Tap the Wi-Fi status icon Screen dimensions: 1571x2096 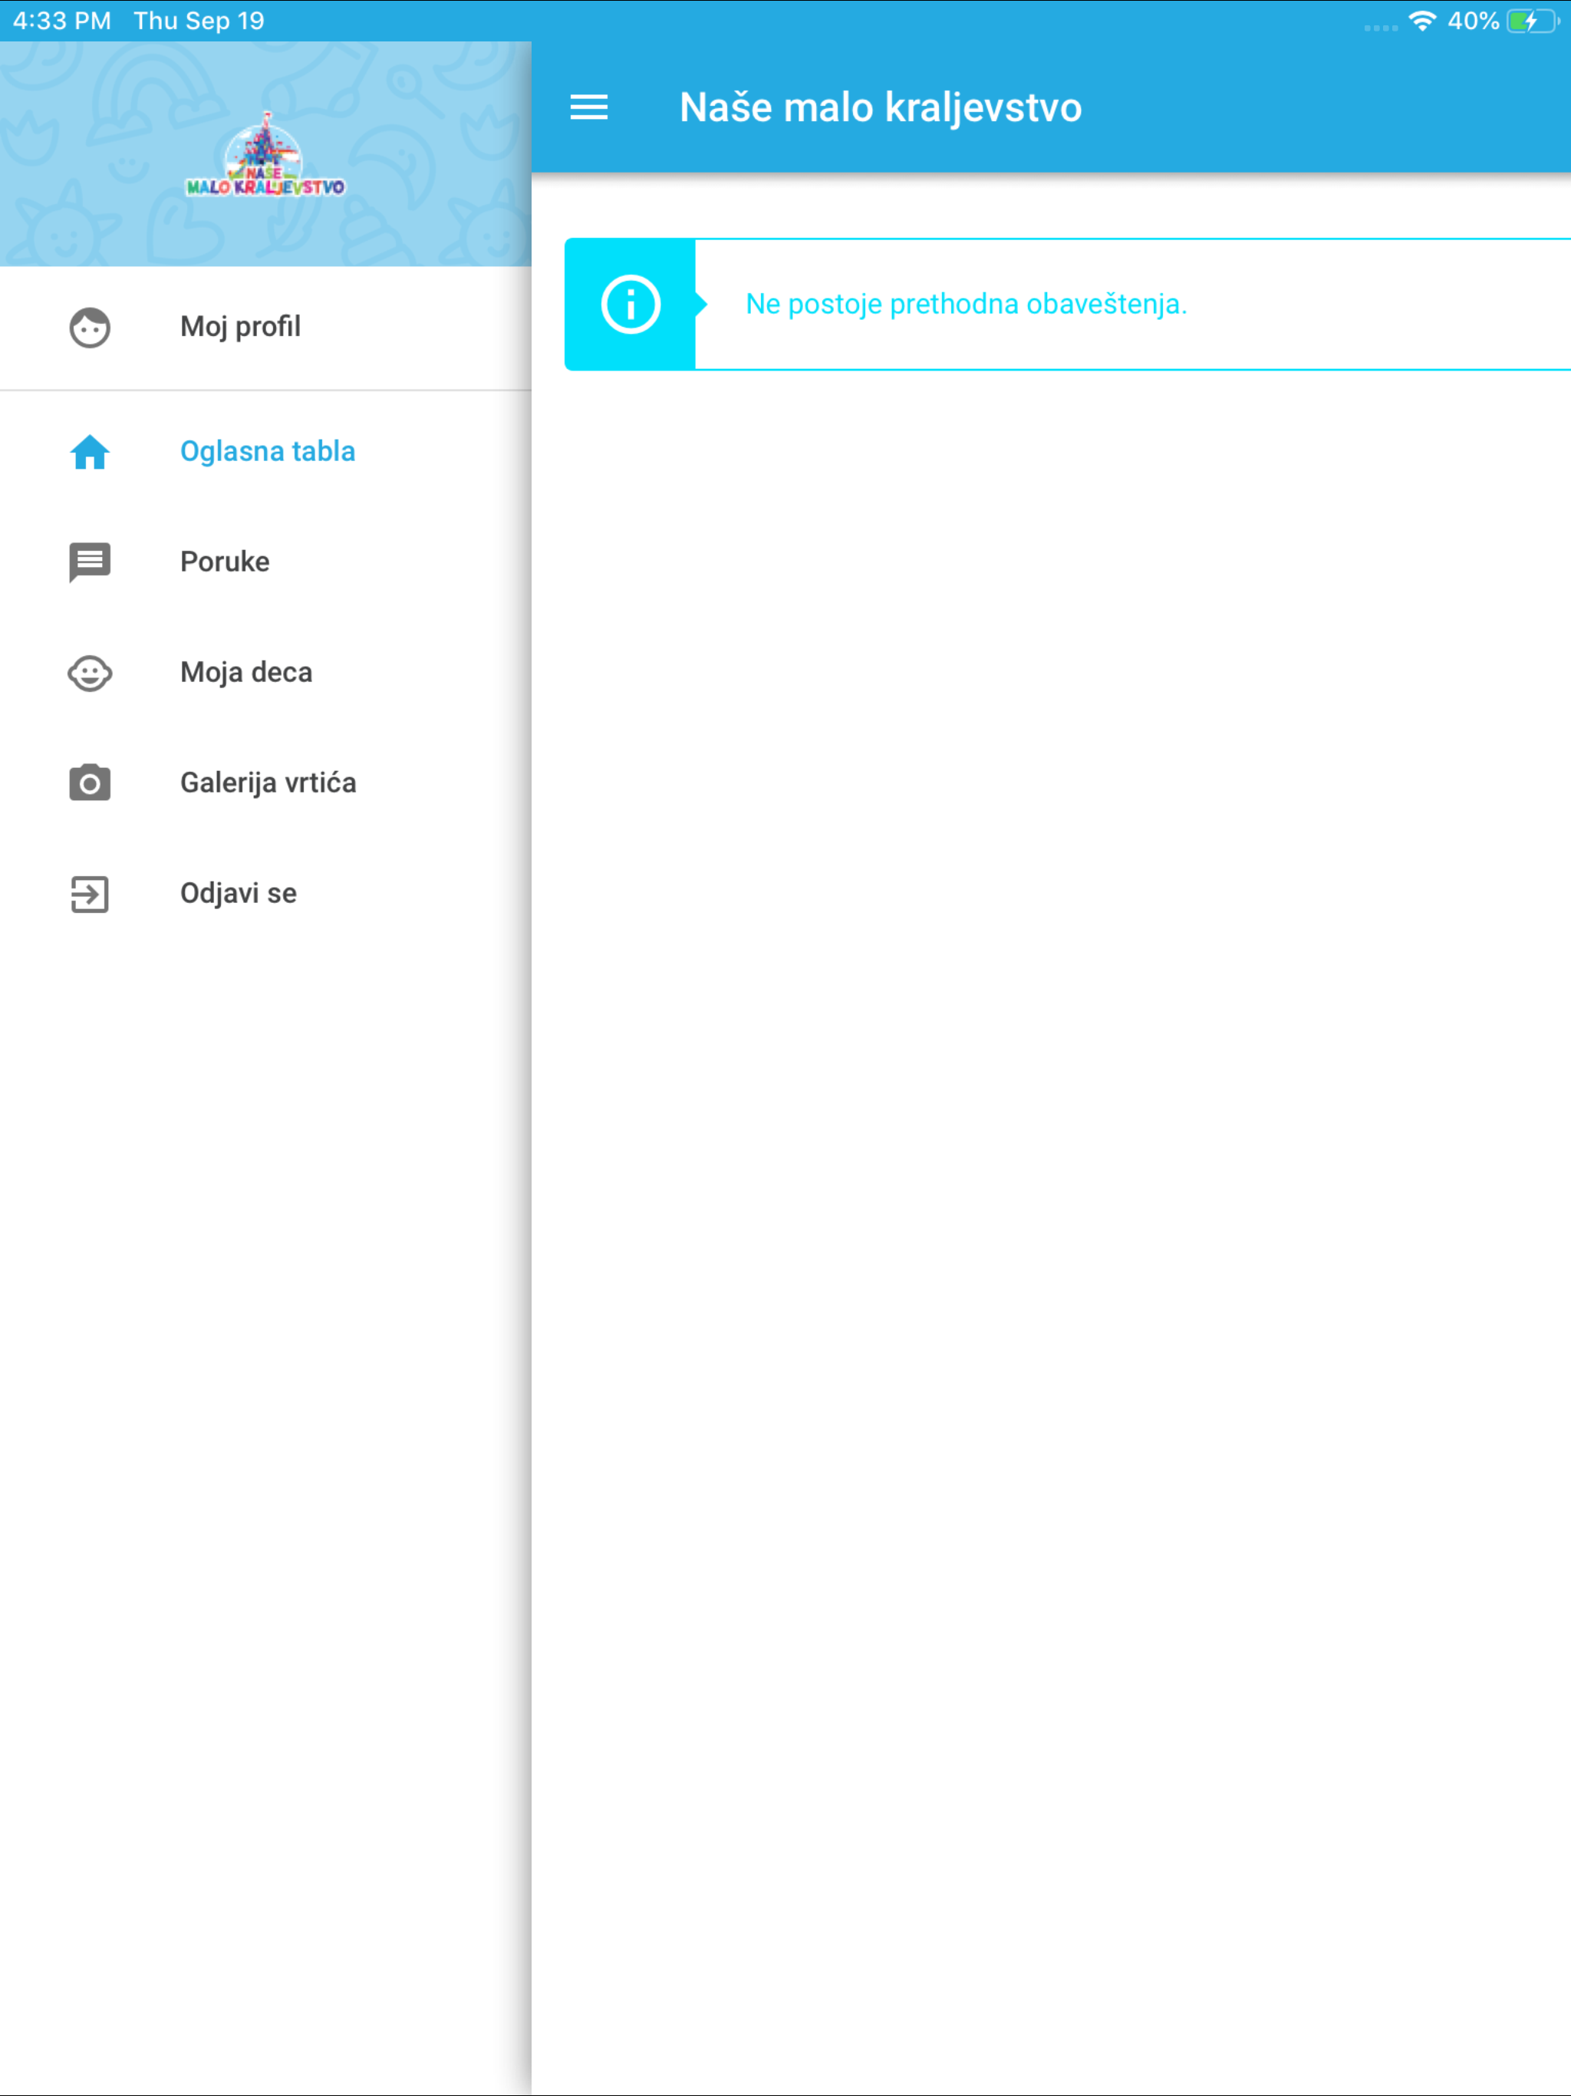tap(1421, 21)
